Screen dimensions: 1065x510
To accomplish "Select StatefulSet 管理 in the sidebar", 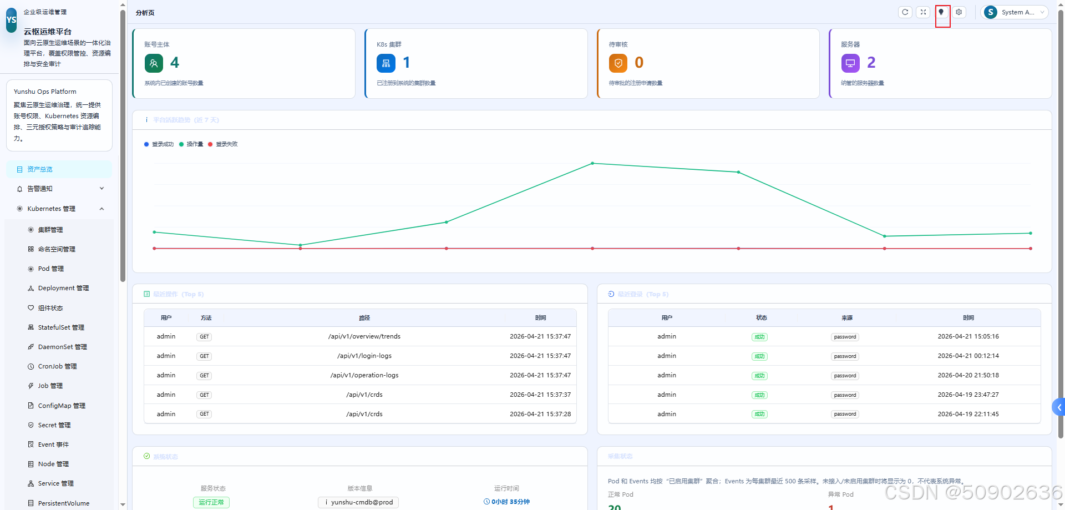I will (x=59, y=327).
